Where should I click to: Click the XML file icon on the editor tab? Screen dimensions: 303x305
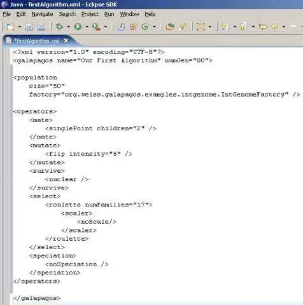[8, 41]
